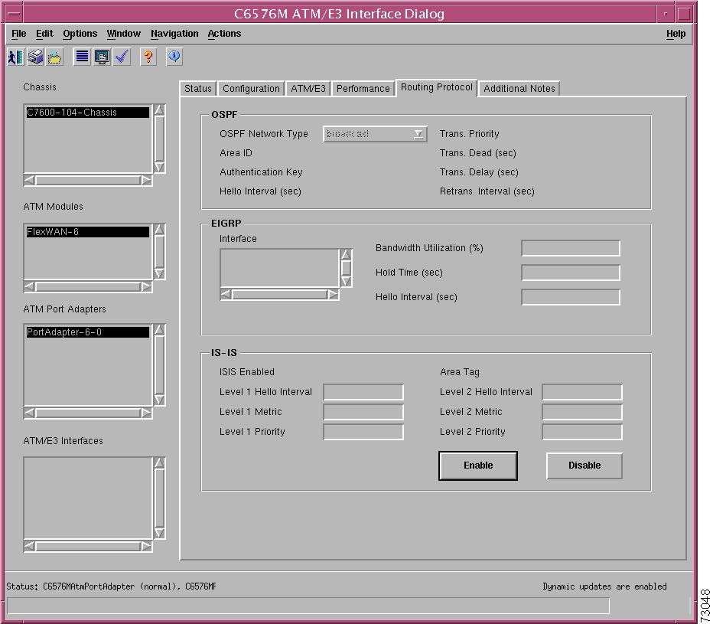Click the ATM/E3 Interfaces scroll-up arrow
The width and height of the screenshot is (713, 624).
(159, 463)
